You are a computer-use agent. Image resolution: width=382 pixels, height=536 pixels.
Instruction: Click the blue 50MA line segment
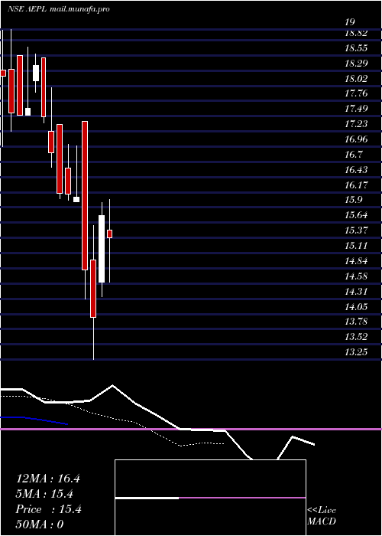(x=34, y=420)
